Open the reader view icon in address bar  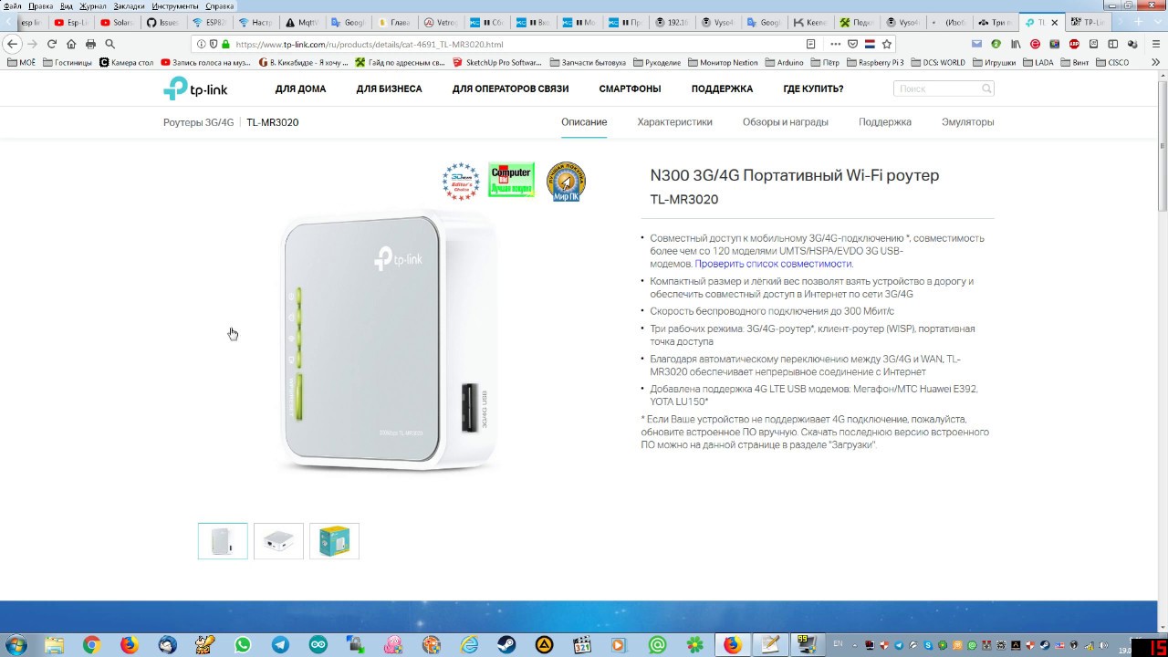tap(810, 44)
